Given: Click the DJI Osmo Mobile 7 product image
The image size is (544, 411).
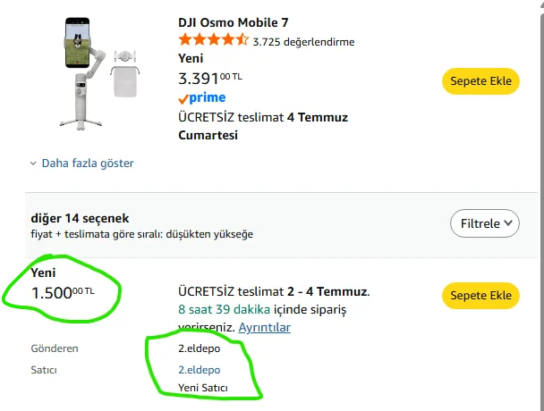Looking at the screenshot, I should [99, 74].
